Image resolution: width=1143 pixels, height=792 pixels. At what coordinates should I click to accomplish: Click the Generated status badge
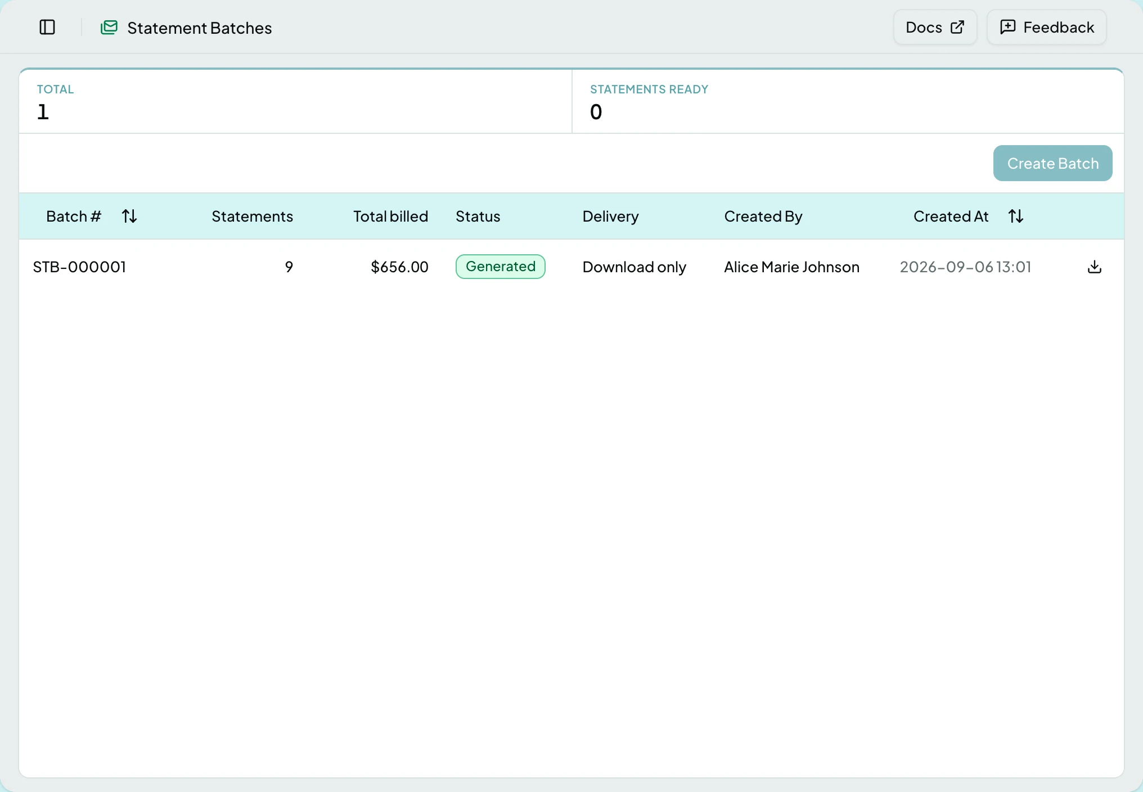click(501, 267)
